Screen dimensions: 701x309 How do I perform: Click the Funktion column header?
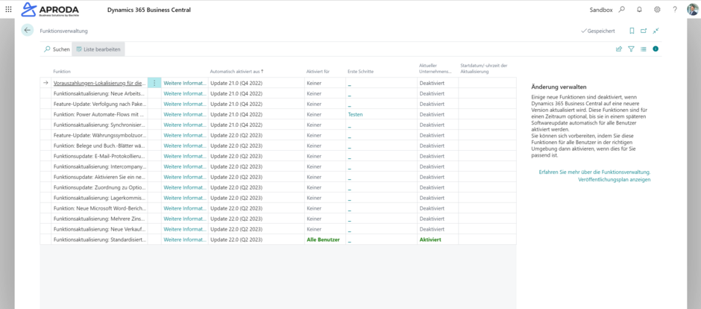[x=62, y=72]
